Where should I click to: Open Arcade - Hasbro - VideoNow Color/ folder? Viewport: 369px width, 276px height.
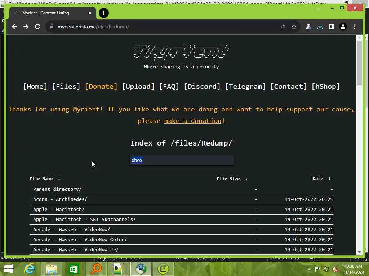(x=80, y=240)
